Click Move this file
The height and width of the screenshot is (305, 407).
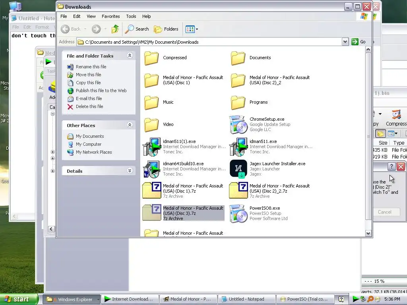click(x=88, y=75)
